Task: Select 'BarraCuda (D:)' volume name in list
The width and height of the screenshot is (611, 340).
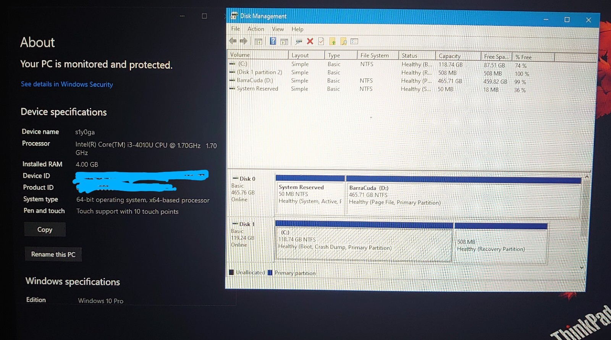Action: 255,80
